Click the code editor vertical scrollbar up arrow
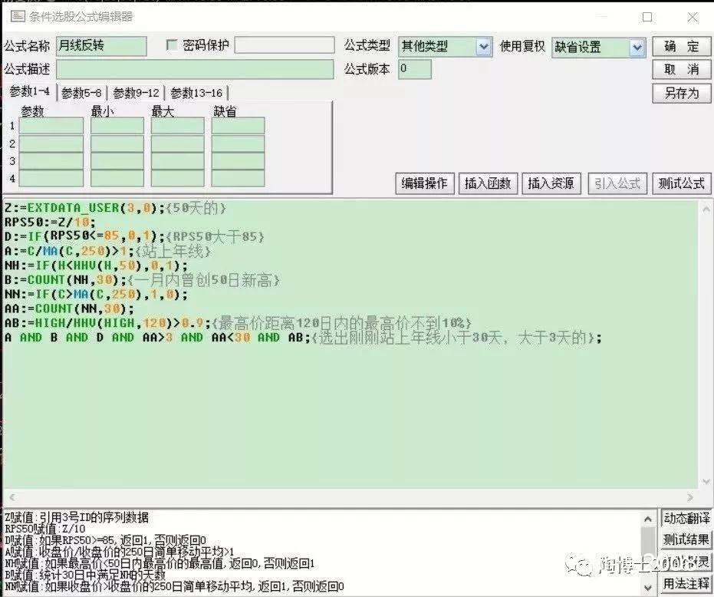 click(x=706, y=209)
